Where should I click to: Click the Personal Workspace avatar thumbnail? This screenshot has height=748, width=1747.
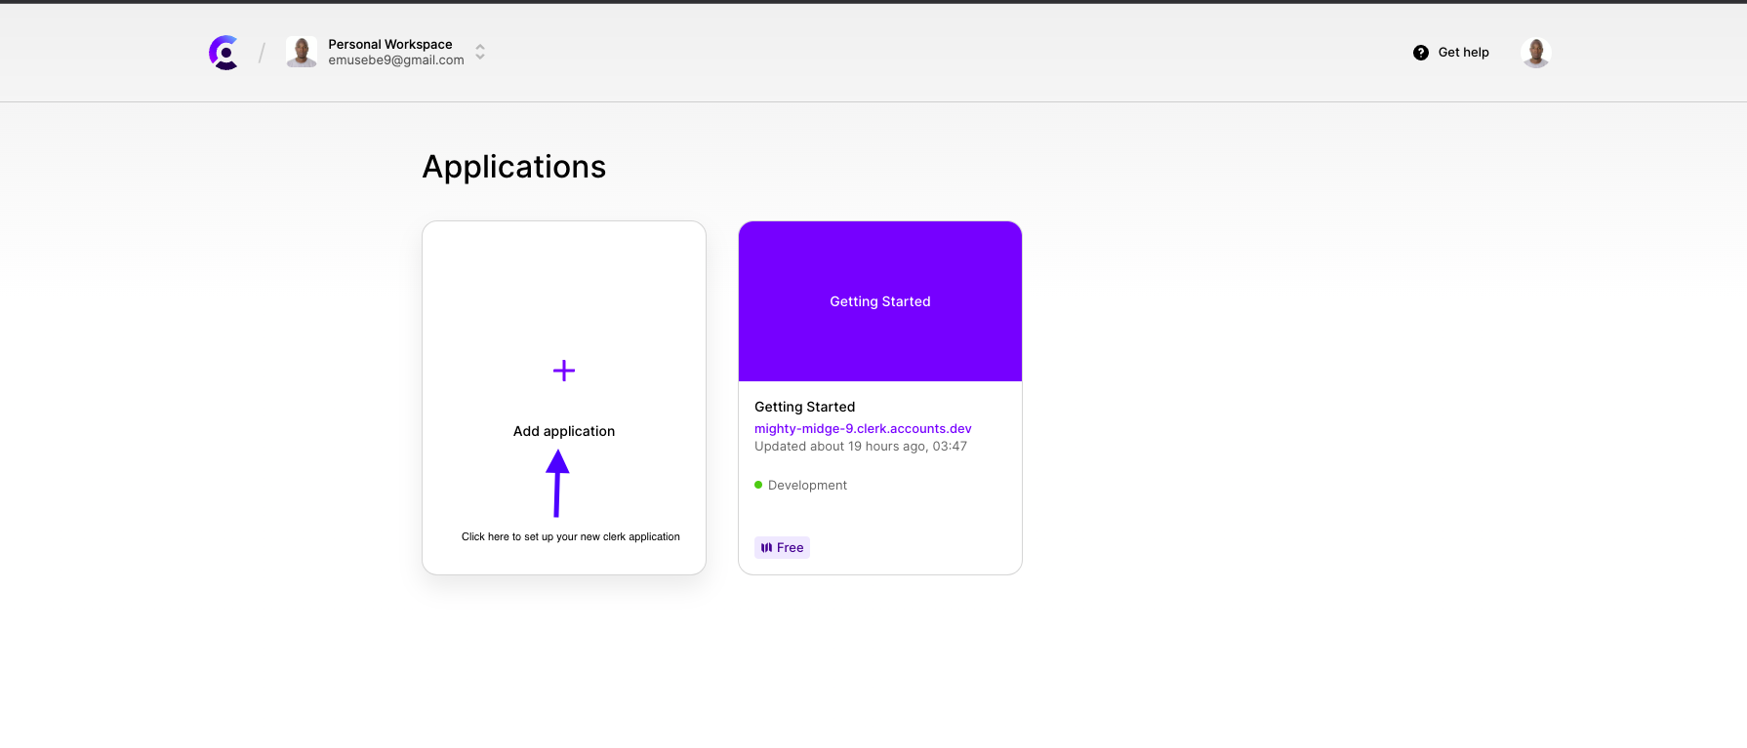302,52
